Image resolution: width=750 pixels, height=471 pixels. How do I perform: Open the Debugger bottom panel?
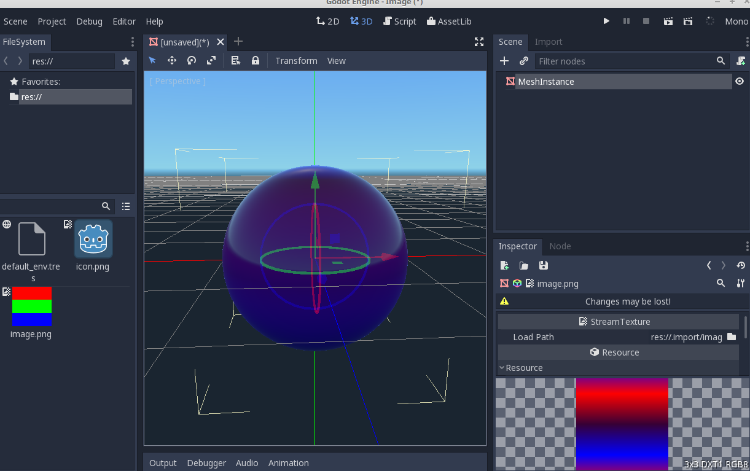point(206,463)
